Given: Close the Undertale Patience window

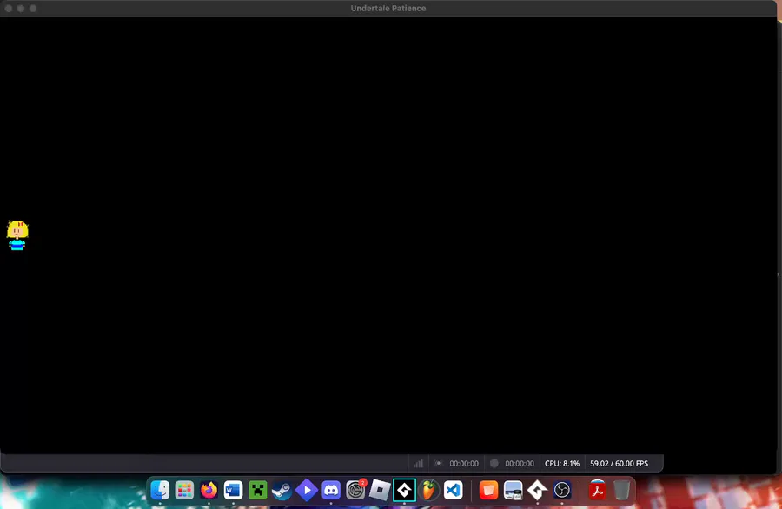Looking at the screenshot, I should tap(9, 9).
